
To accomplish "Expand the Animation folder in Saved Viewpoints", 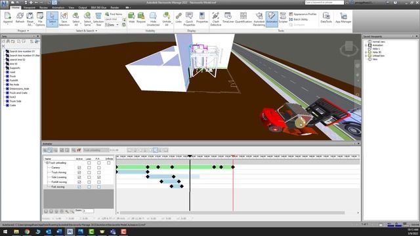I will [366, 45].
